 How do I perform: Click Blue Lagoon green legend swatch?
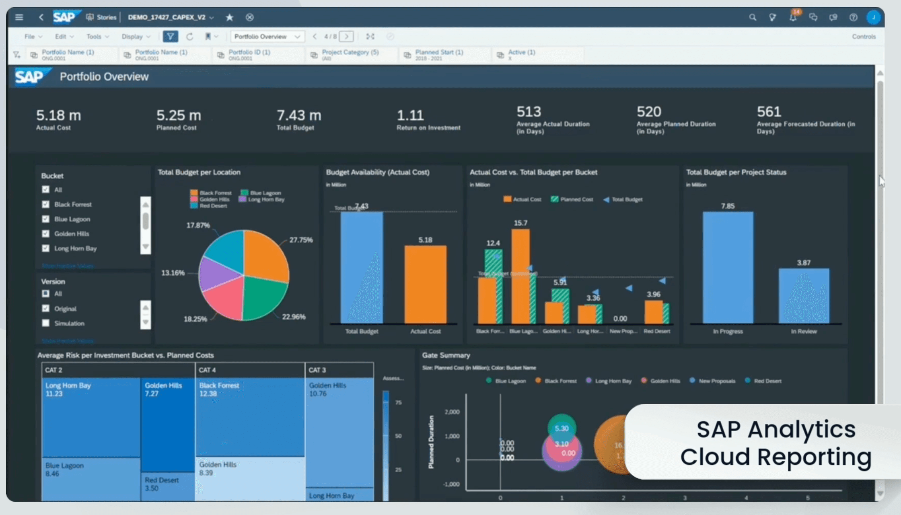[x=244, y=193]
